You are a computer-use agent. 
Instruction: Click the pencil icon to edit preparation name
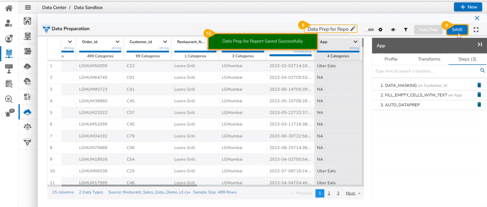tap(353, 29)
